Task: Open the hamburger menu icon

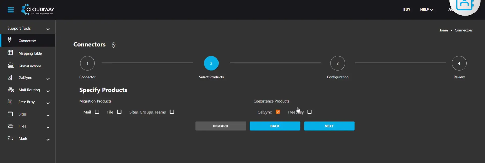Action: coord(11,10)
